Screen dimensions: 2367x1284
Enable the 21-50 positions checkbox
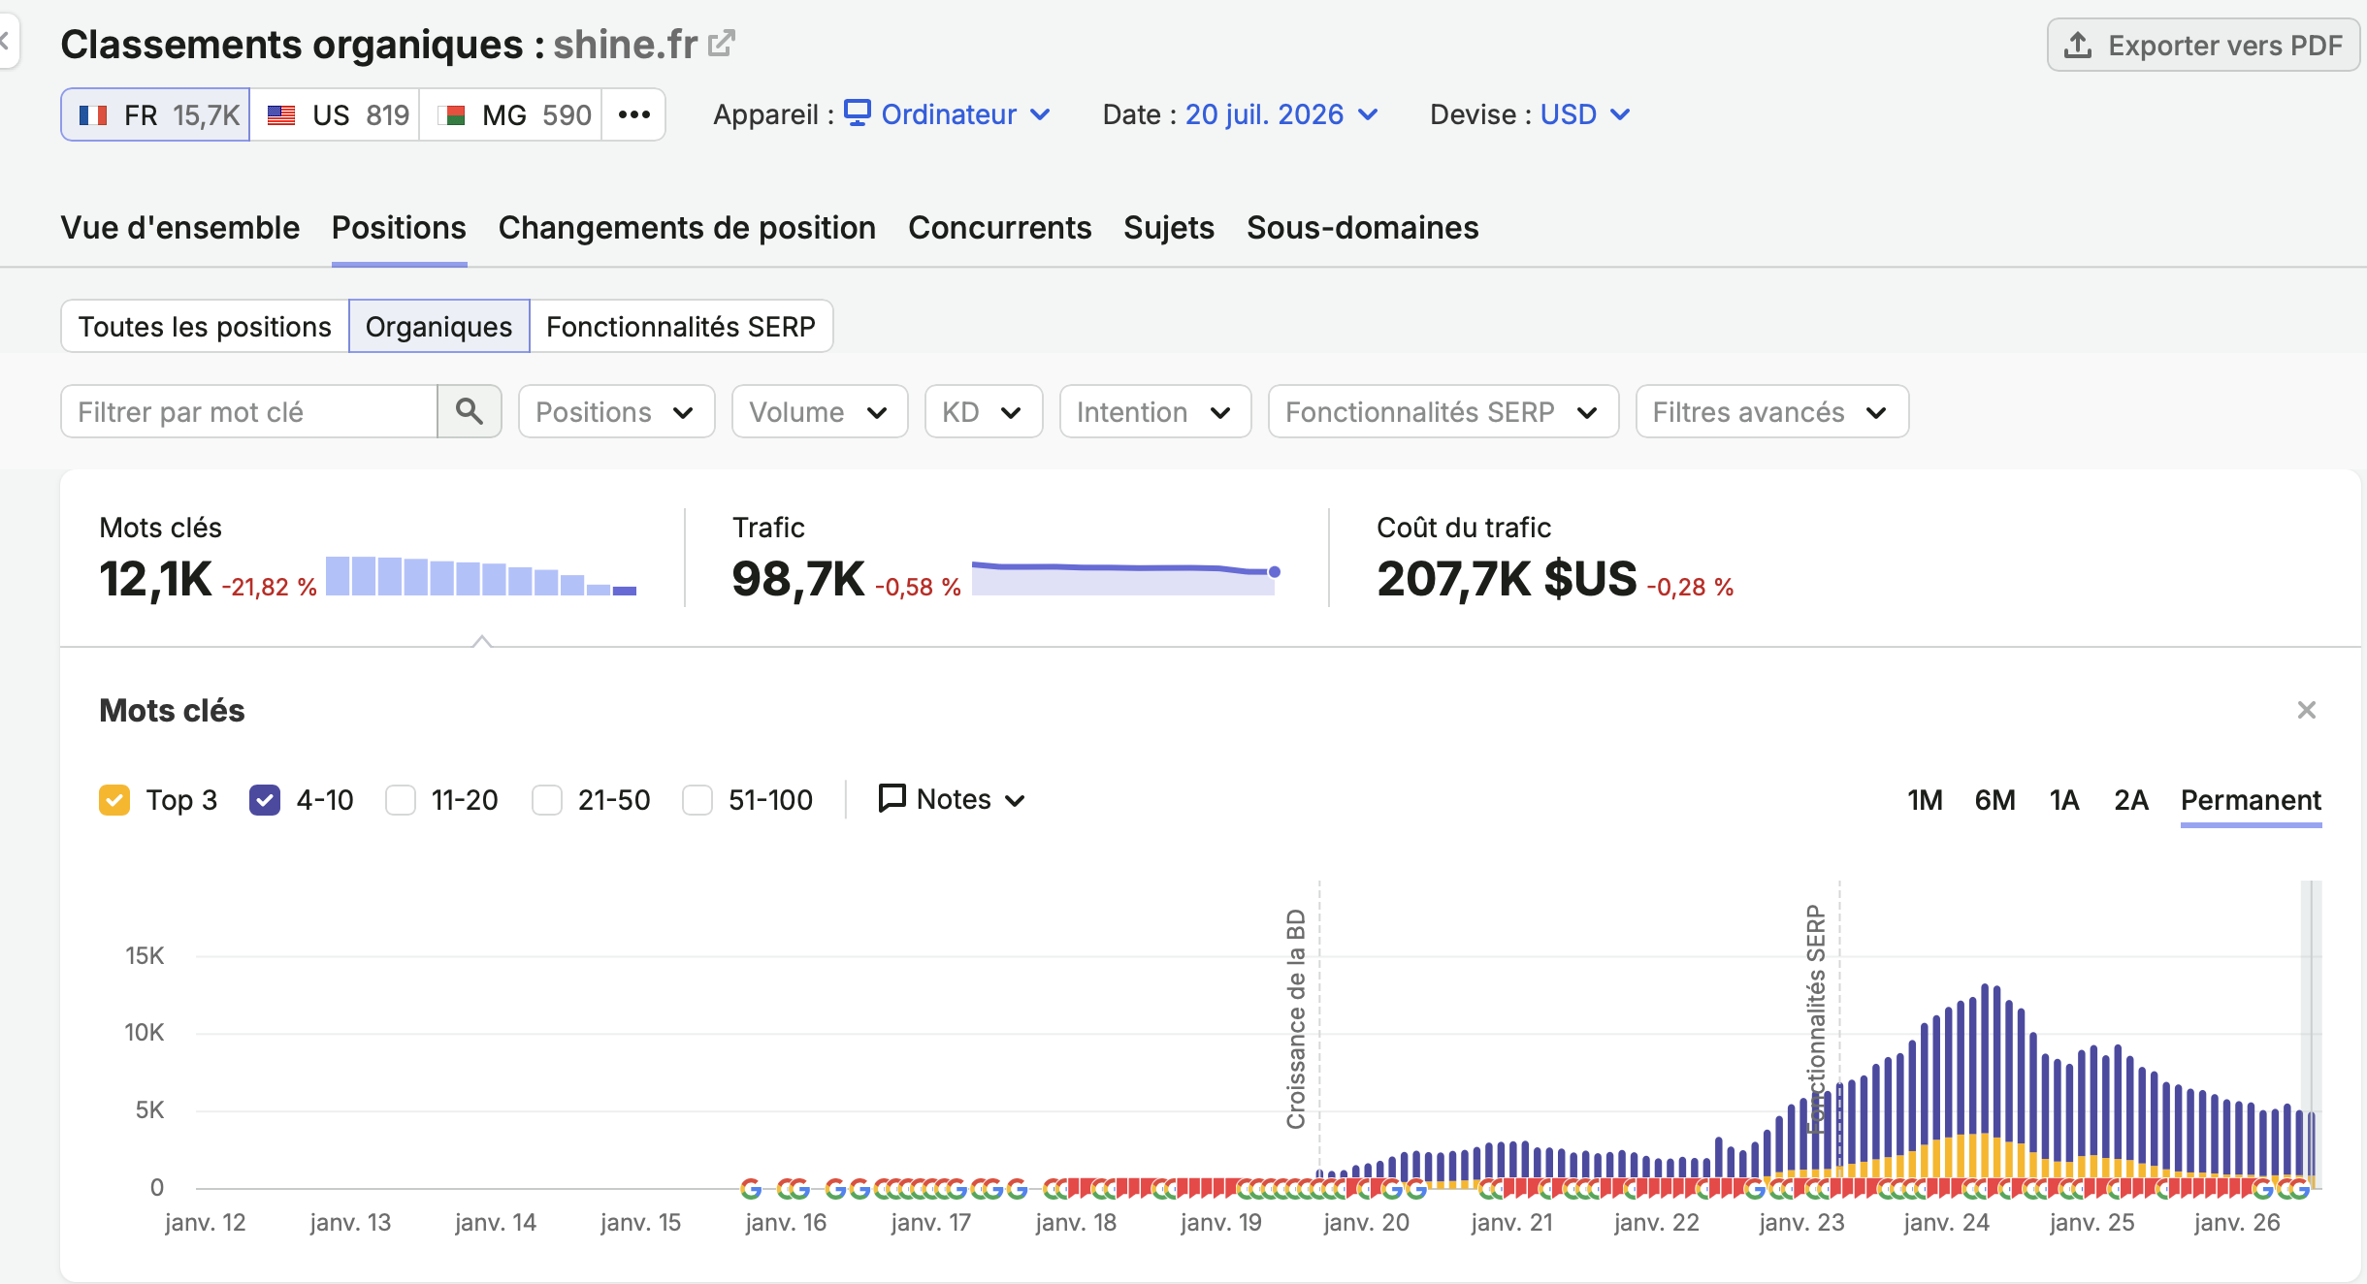coord(547,800)
